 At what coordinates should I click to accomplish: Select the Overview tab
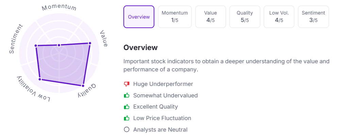(139, 17)
